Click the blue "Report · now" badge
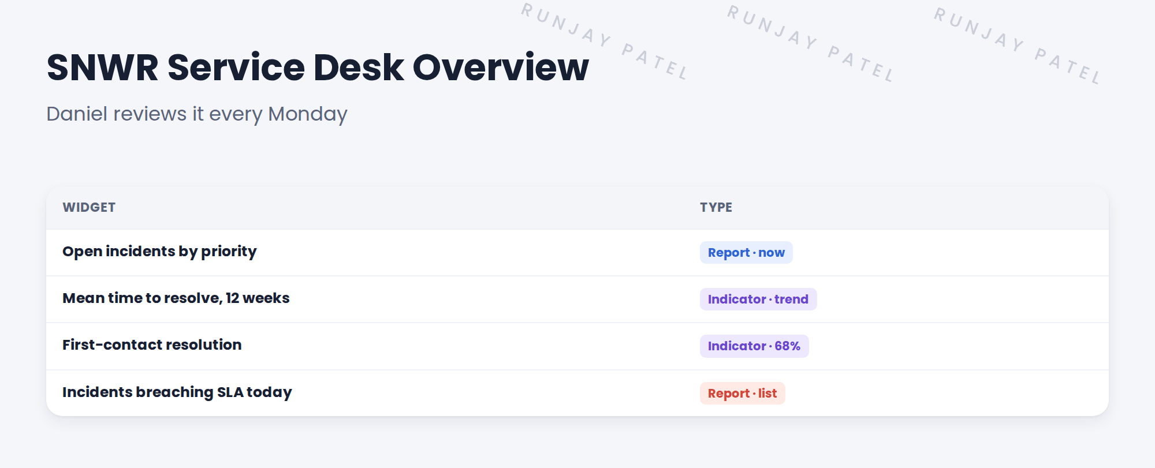1155x468 pixels. pos(746,253)
